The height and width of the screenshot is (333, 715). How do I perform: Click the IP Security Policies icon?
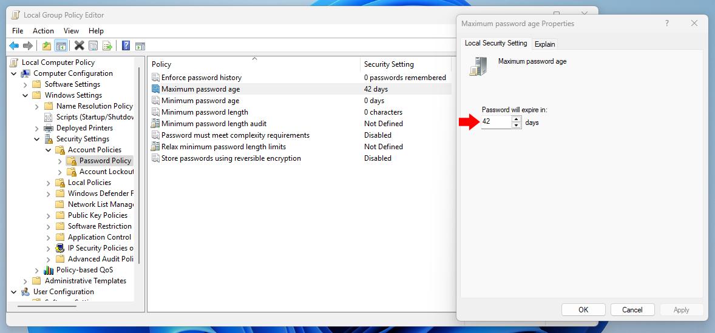[x=59, y=248]
